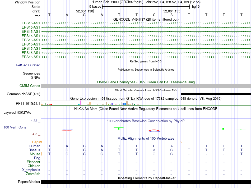Click the RefSeq Curated track label
This screenshot has height=188, width=251.
[28, 65]
